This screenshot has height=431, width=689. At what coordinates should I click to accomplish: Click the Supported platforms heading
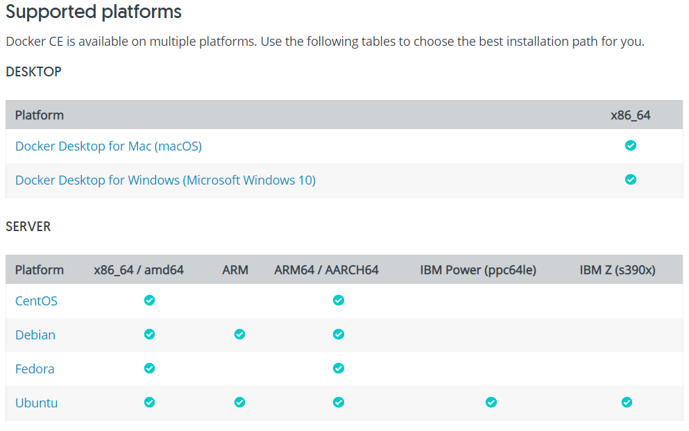click(94, 12)
